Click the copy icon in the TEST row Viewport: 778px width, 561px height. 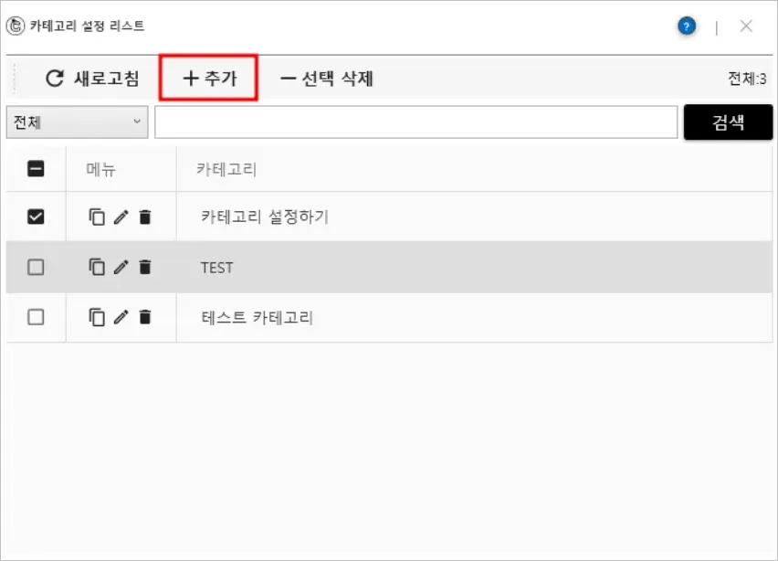(97, 267)
